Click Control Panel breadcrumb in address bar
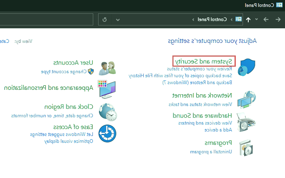Image resolution: width=285 pixels, height=178 pixels. pyautogui.click(x=212, y=20)
